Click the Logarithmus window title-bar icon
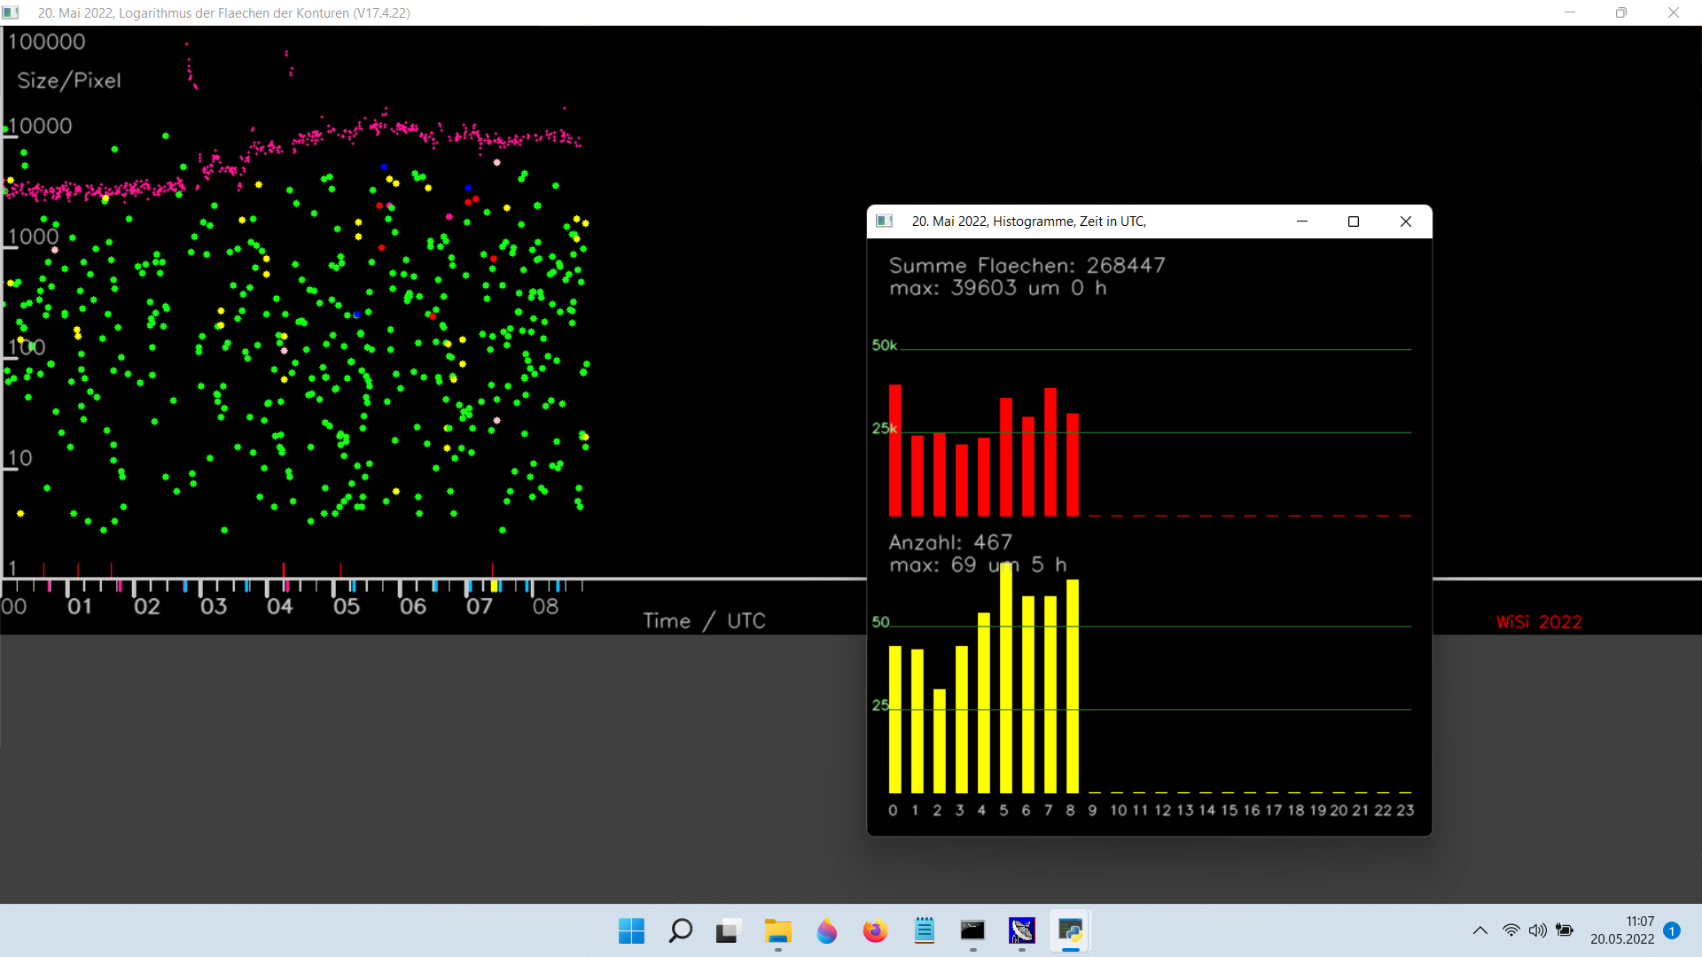 pyautogui.click(x=11, y=12)
